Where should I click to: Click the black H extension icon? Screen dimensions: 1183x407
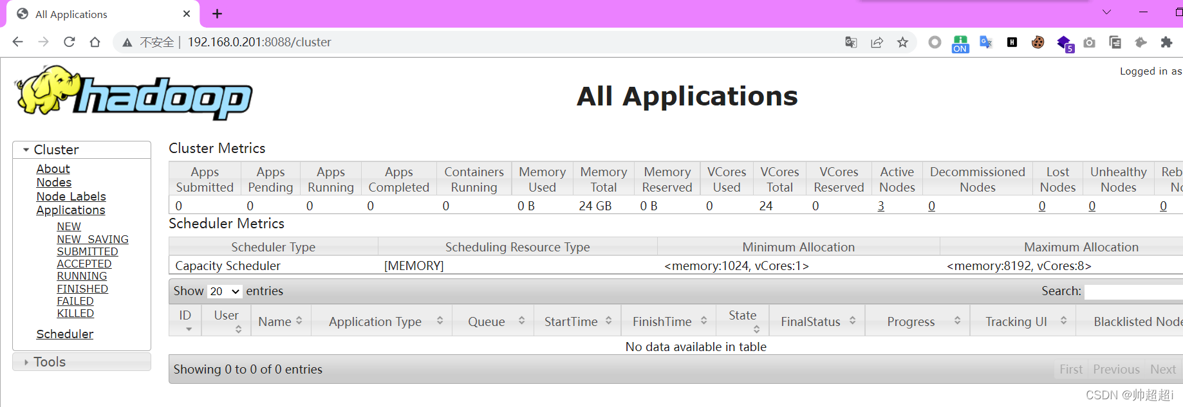pyautogui.click(x=1012, y=42)
